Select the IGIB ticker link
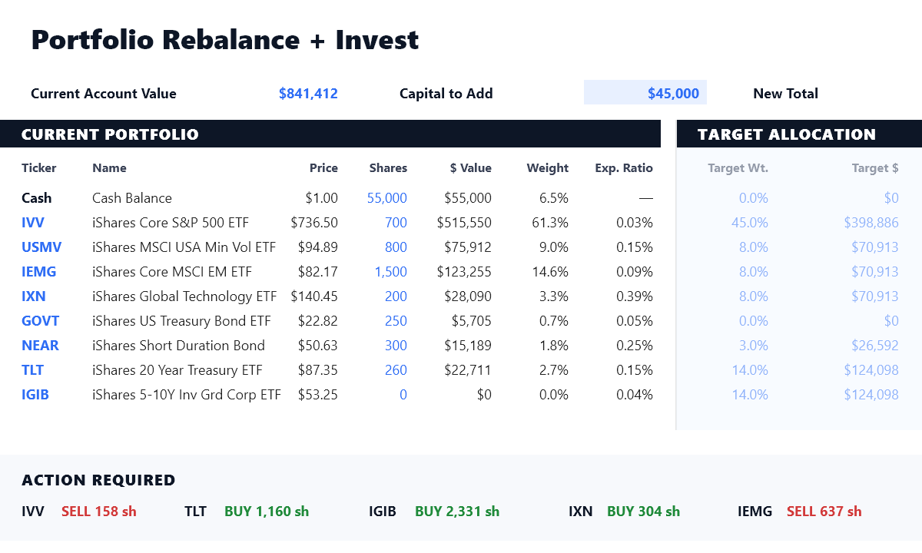This screenshot has height=553, width=922. pos(35,395)
